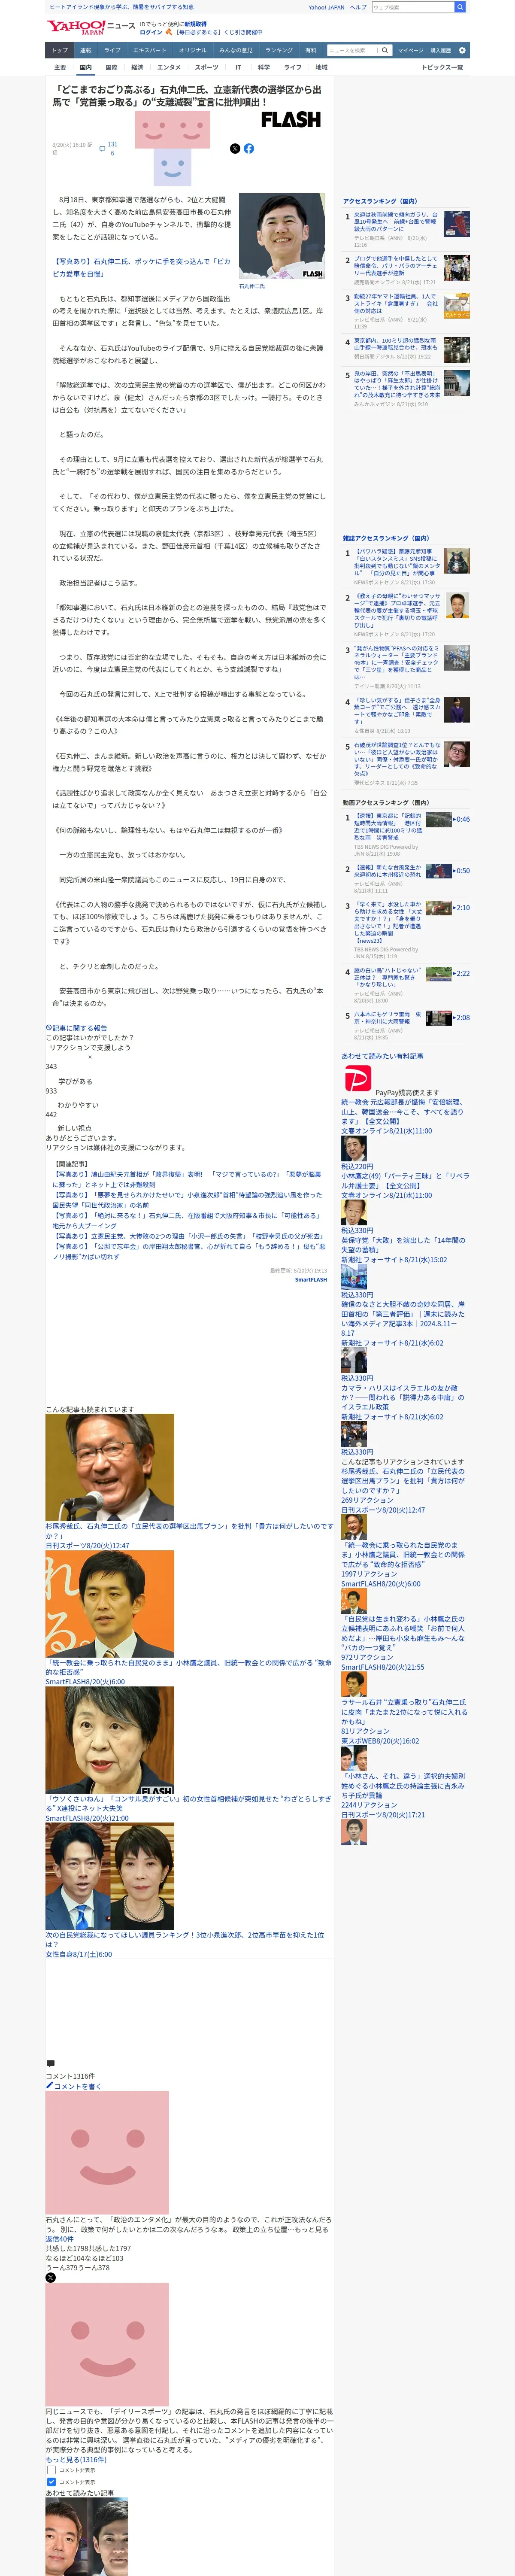Select トップ tab in navigation bar
Screen dimensions: 515x2576
(x=60, y=50)
